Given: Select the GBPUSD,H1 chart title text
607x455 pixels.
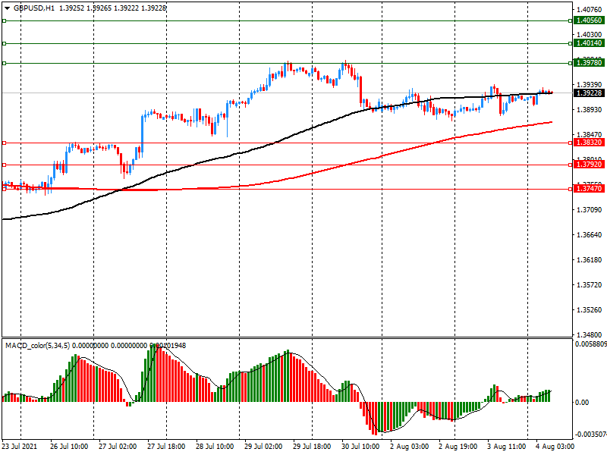Looking at the screenshot, I should coord(34,8).
